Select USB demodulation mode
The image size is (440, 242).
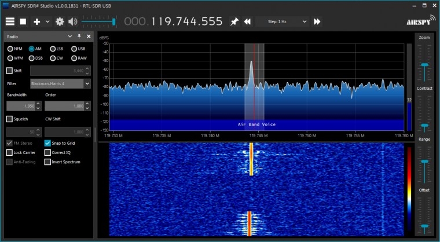pos(78,49)
